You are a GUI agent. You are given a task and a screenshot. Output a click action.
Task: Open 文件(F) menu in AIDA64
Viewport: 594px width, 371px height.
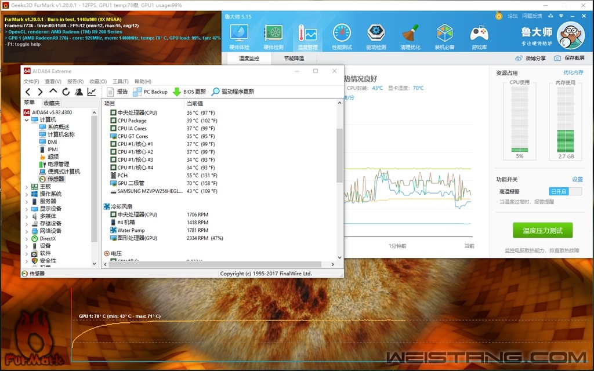[x=31, y=81]
